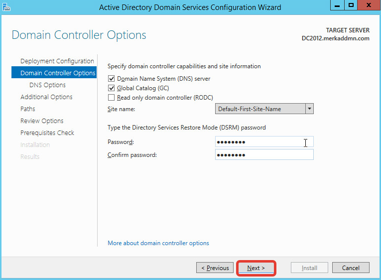Click the Install button
This screenshot has height=280, width=381.
[309, 268]
